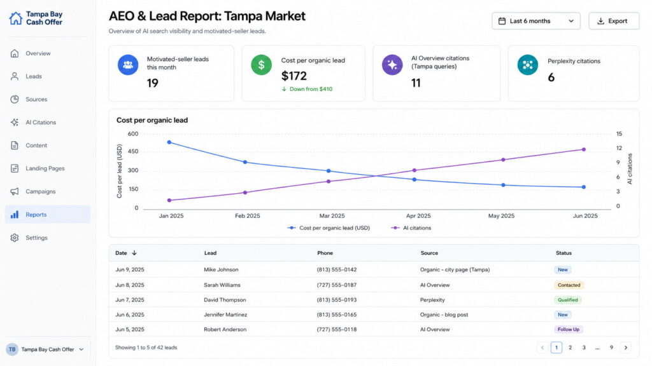Screen dimensions: 652x366
Task: Click the Jun 2025 purple citations data point
Action: pyautogui.click(x=584, y=149)
